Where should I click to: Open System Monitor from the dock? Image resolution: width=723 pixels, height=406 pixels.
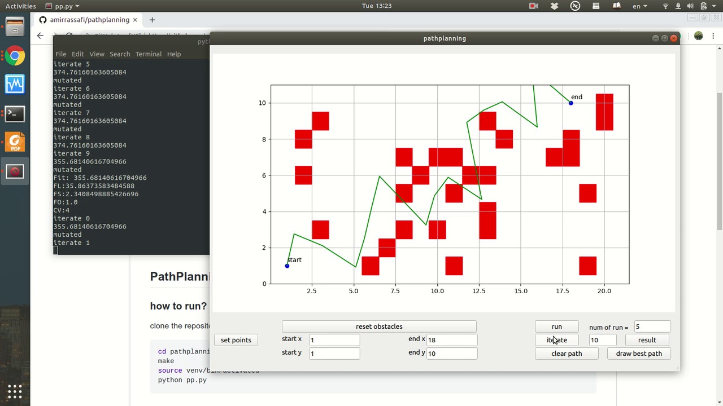pos(15,85)
